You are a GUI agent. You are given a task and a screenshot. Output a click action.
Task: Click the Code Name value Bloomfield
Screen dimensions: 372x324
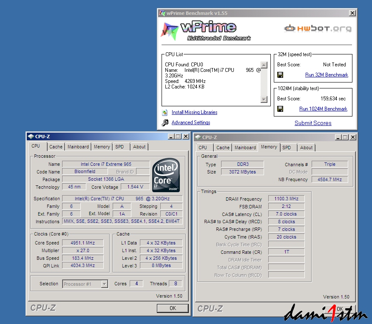click(x=85, y=171)
